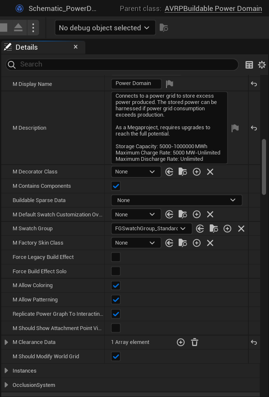This screenshot has height=397, width=269.
Task: Open Default Swatch Customization None dropdown
Action: [x=136, y=215]
